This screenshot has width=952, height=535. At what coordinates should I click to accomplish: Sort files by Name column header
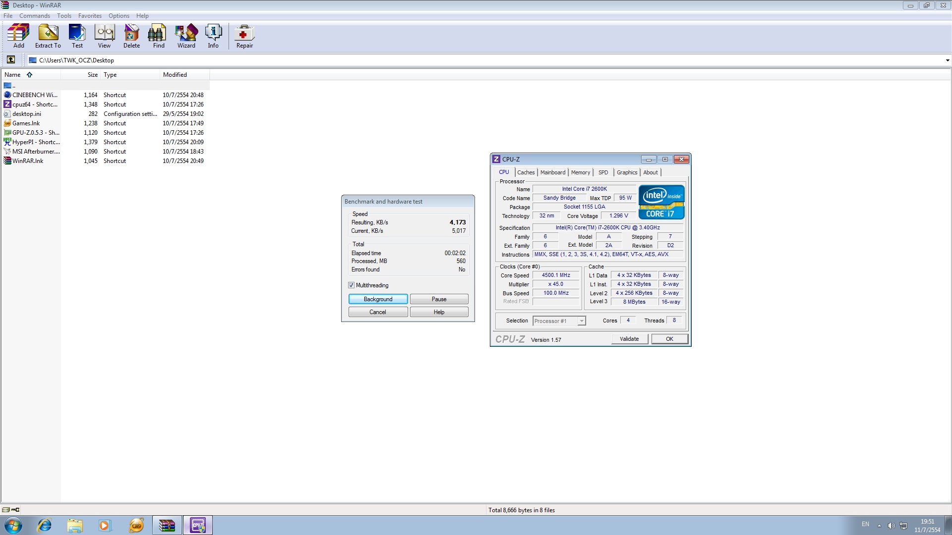pyautogui.click(x=13, y=75)
